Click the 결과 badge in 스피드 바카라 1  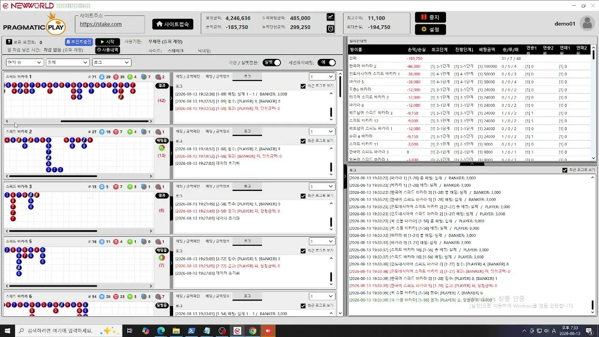point(162,86)
